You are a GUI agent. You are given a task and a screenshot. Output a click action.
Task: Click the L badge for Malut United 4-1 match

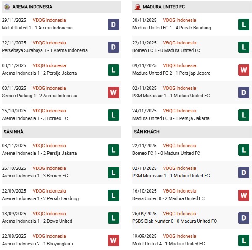pos(244,240)
